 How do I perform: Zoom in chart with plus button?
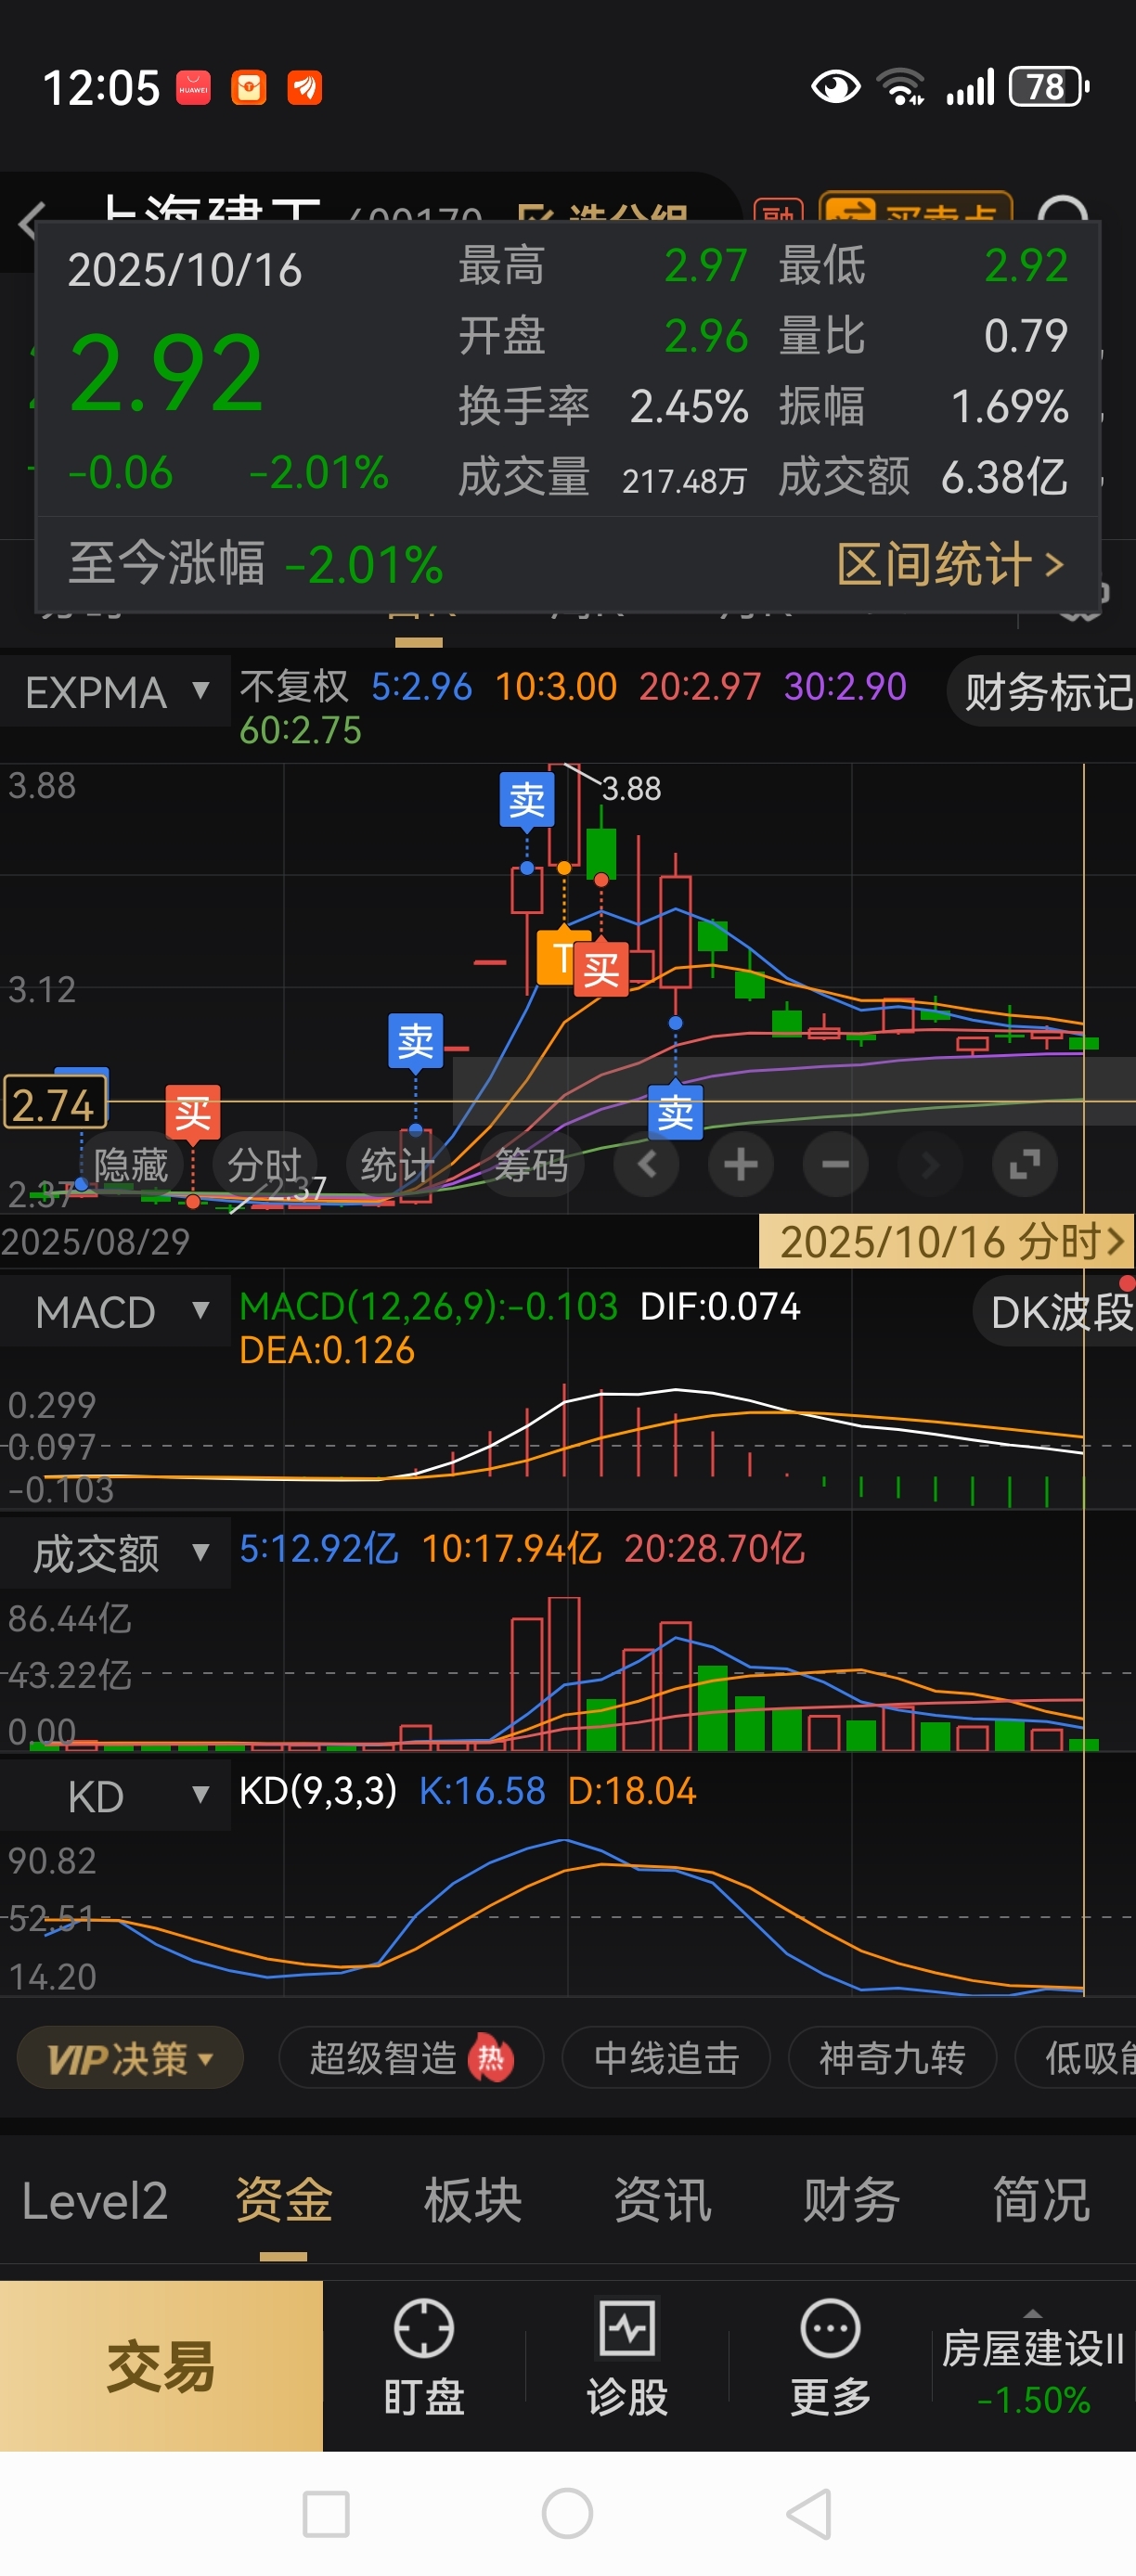point(741,1164)
